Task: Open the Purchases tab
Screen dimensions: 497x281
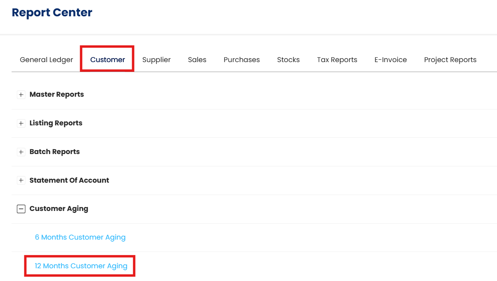Action: pyautogui.click(x=242, y=60)
